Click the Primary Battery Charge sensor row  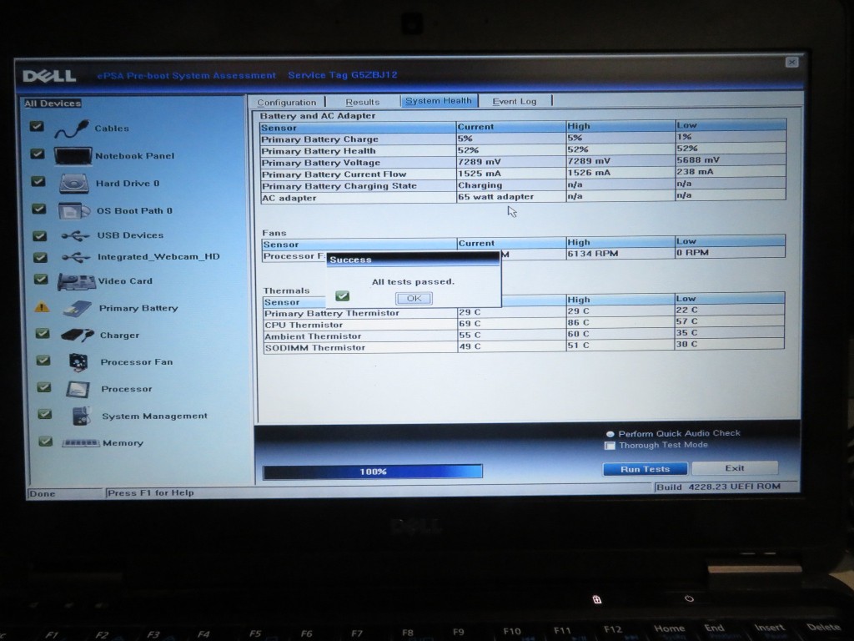click(x=523, y=139)
